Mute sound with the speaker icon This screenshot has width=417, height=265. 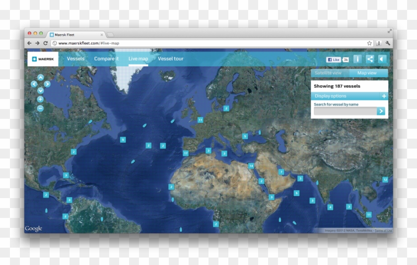382,59
